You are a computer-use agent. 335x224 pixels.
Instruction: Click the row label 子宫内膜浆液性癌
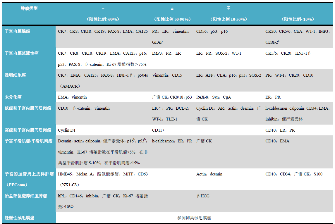click(x=22, y=53)
